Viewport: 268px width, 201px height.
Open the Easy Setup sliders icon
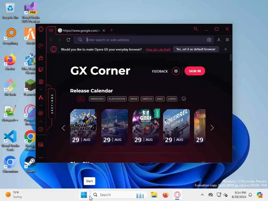point(227,40)
